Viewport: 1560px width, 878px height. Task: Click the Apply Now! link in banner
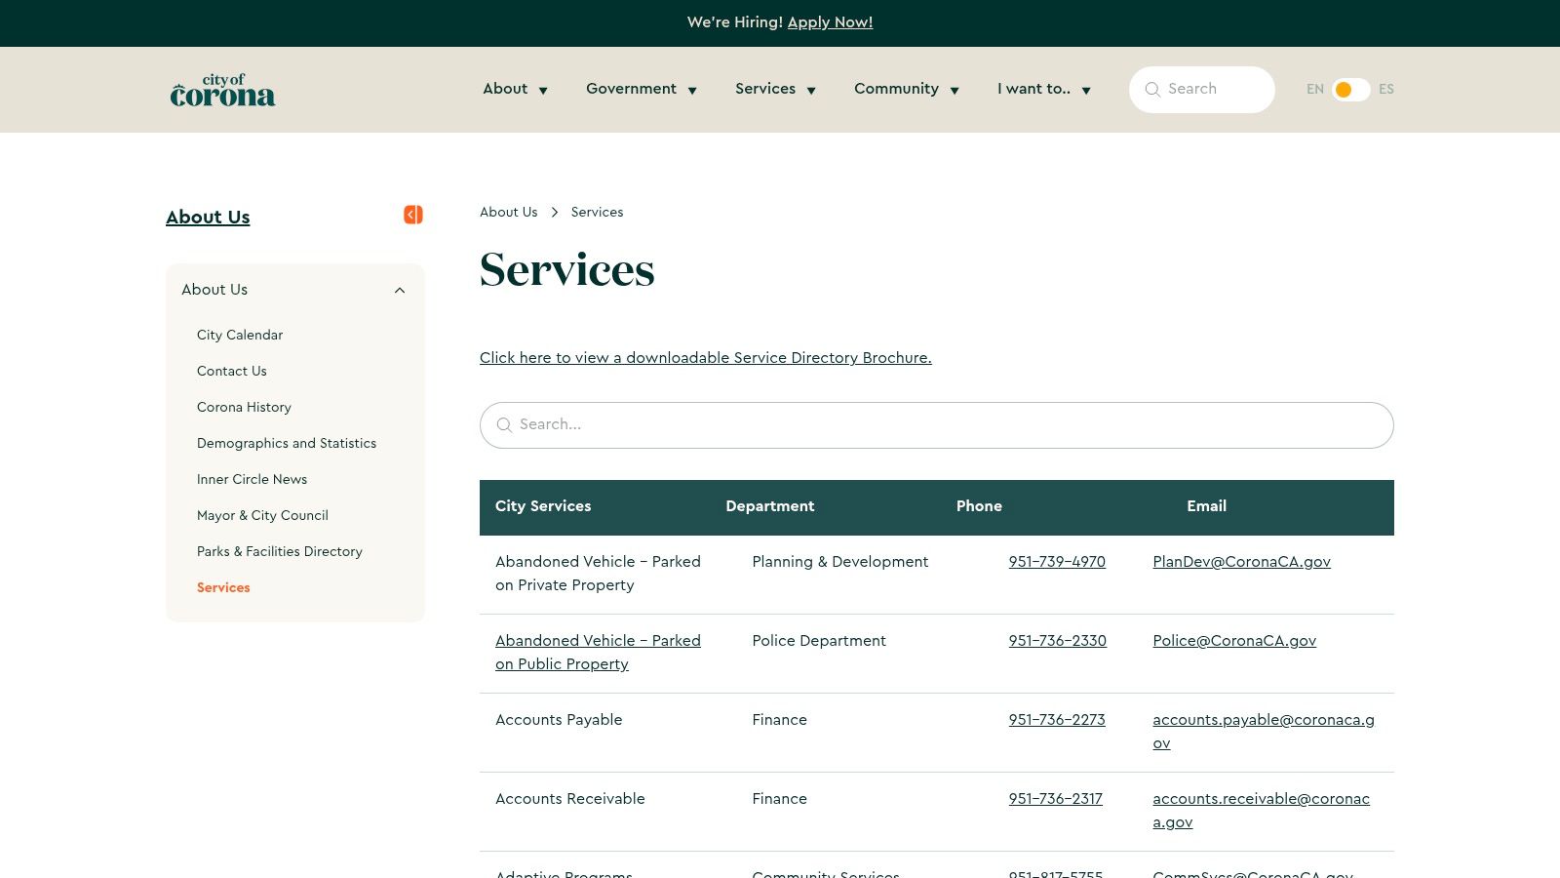point(830,22)
